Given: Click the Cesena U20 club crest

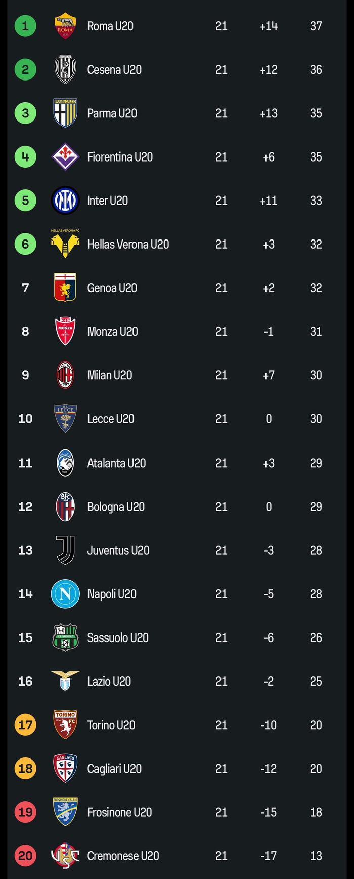Looking at the screenshot, I should pos(65,69).
